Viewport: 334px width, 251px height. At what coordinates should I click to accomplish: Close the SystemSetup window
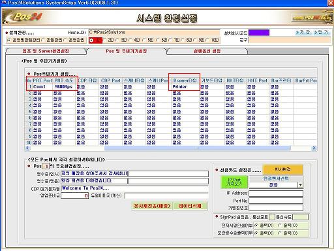click(x=331, y=3)
